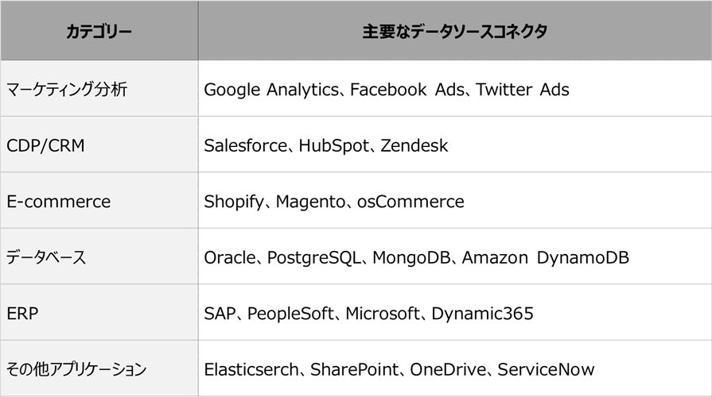The image size is (712, 397).
Task: Click the Salesforce connector text
Action: 246,146
